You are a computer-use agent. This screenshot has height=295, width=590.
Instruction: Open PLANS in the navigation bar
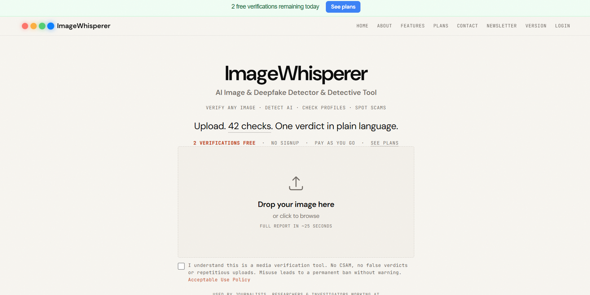tap(441, 26)
